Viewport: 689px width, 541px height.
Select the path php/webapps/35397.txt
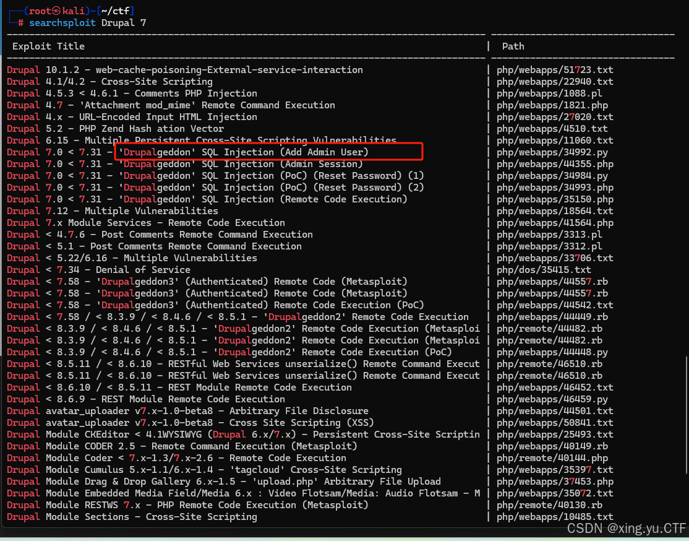click(555, 470)
